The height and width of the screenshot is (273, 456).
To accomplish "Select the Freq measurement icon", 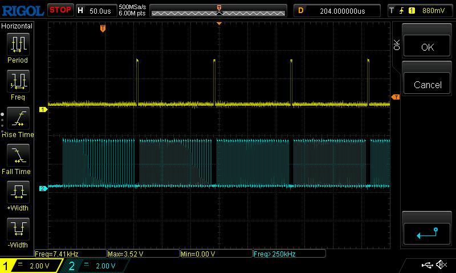I will pyautogui.click(x=18, y=81).
